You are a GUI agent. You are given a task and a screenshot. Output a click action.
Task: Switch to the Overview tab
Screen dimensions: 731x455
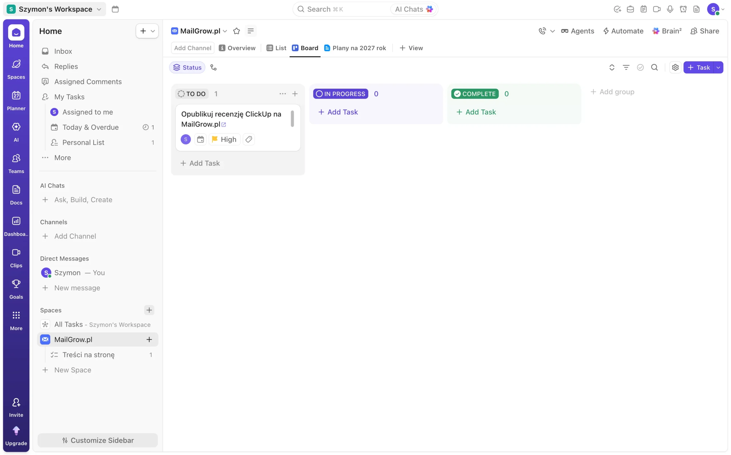click(237, 48)
